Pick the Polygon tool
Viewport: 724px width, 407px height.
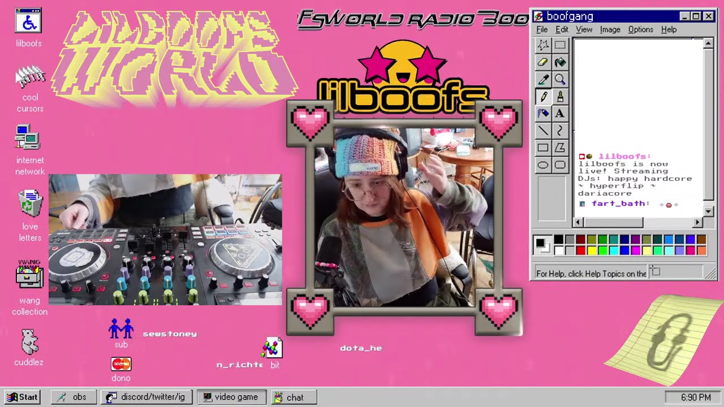560,148
